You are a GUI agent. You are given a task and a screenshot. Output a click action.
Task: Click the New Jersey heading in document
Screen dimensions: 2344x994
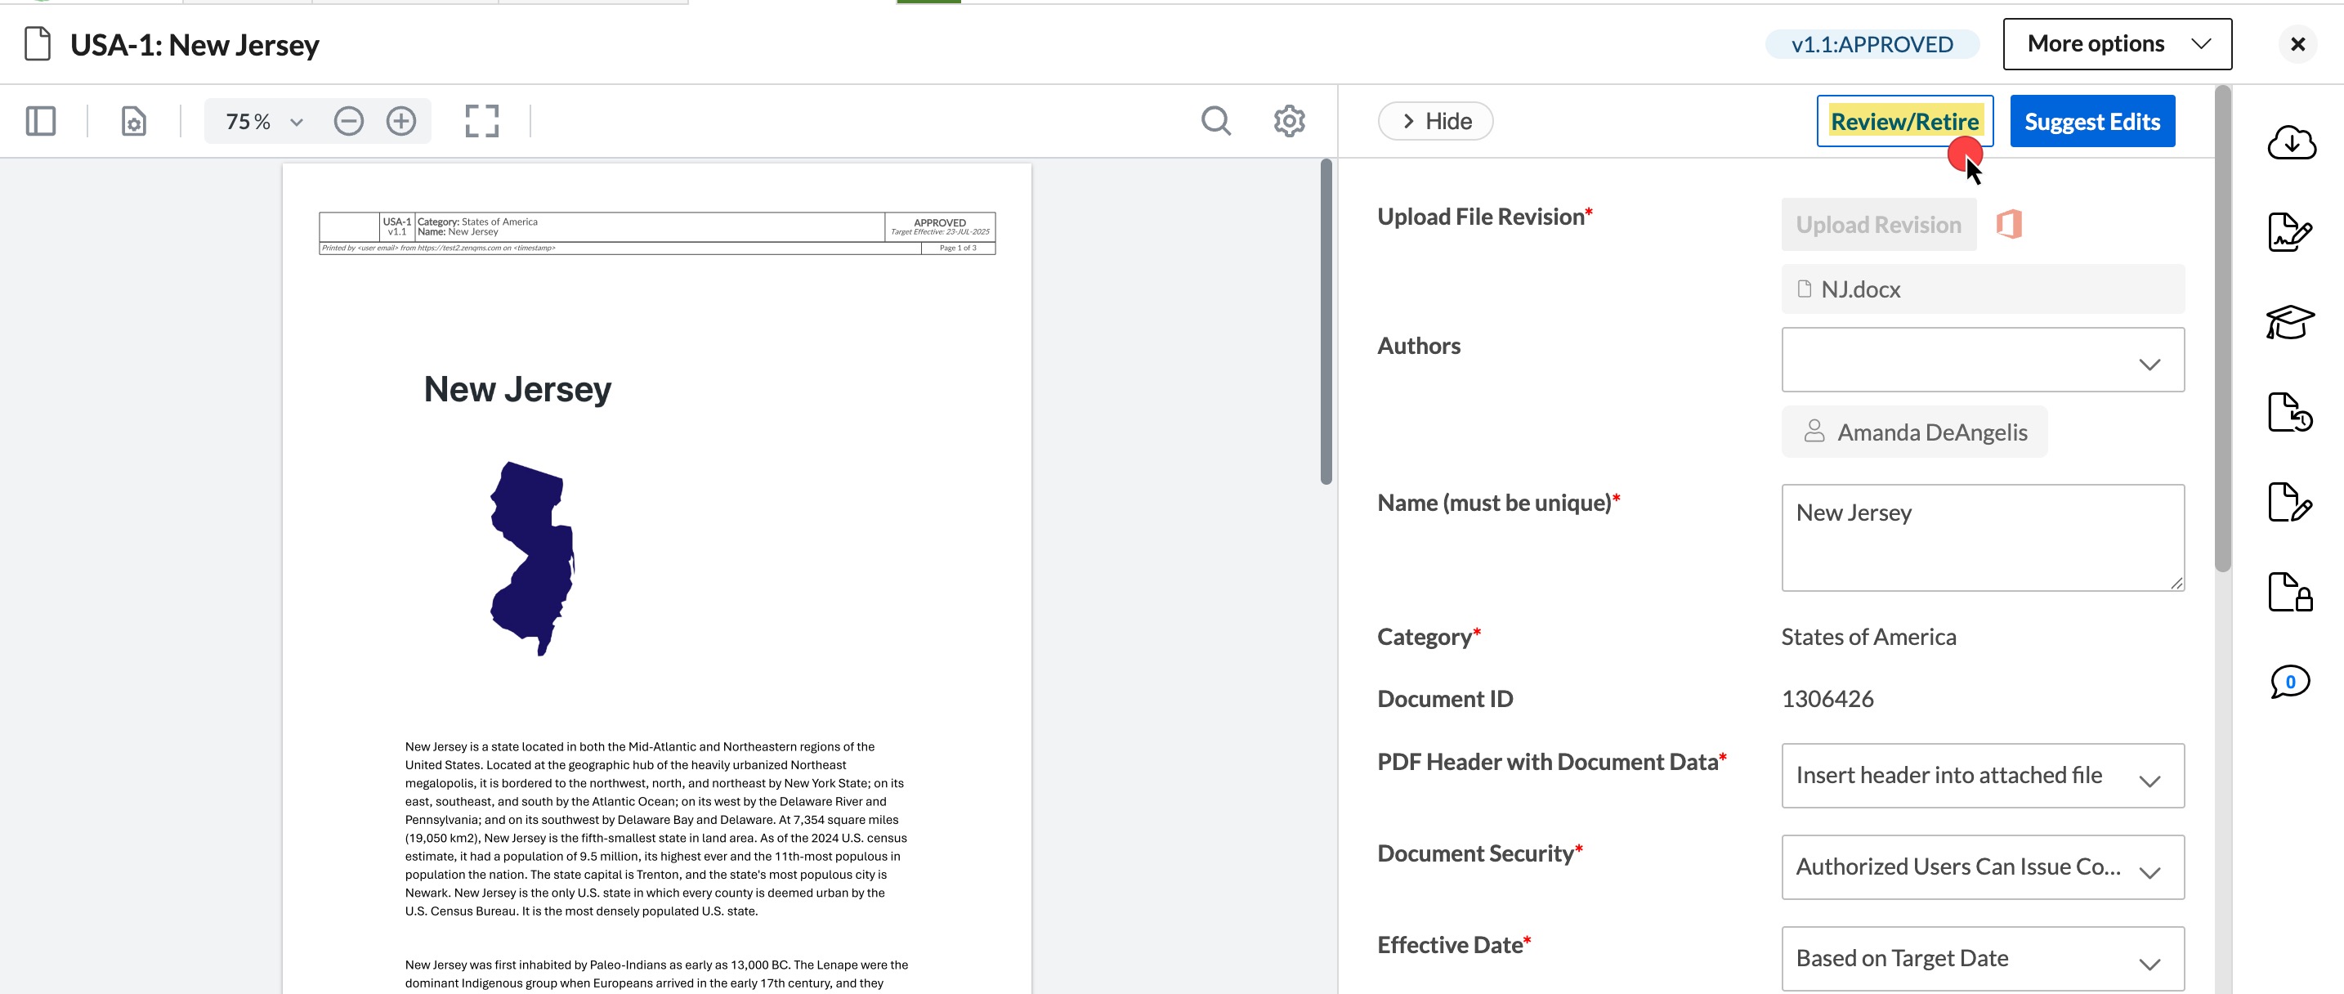517,390
